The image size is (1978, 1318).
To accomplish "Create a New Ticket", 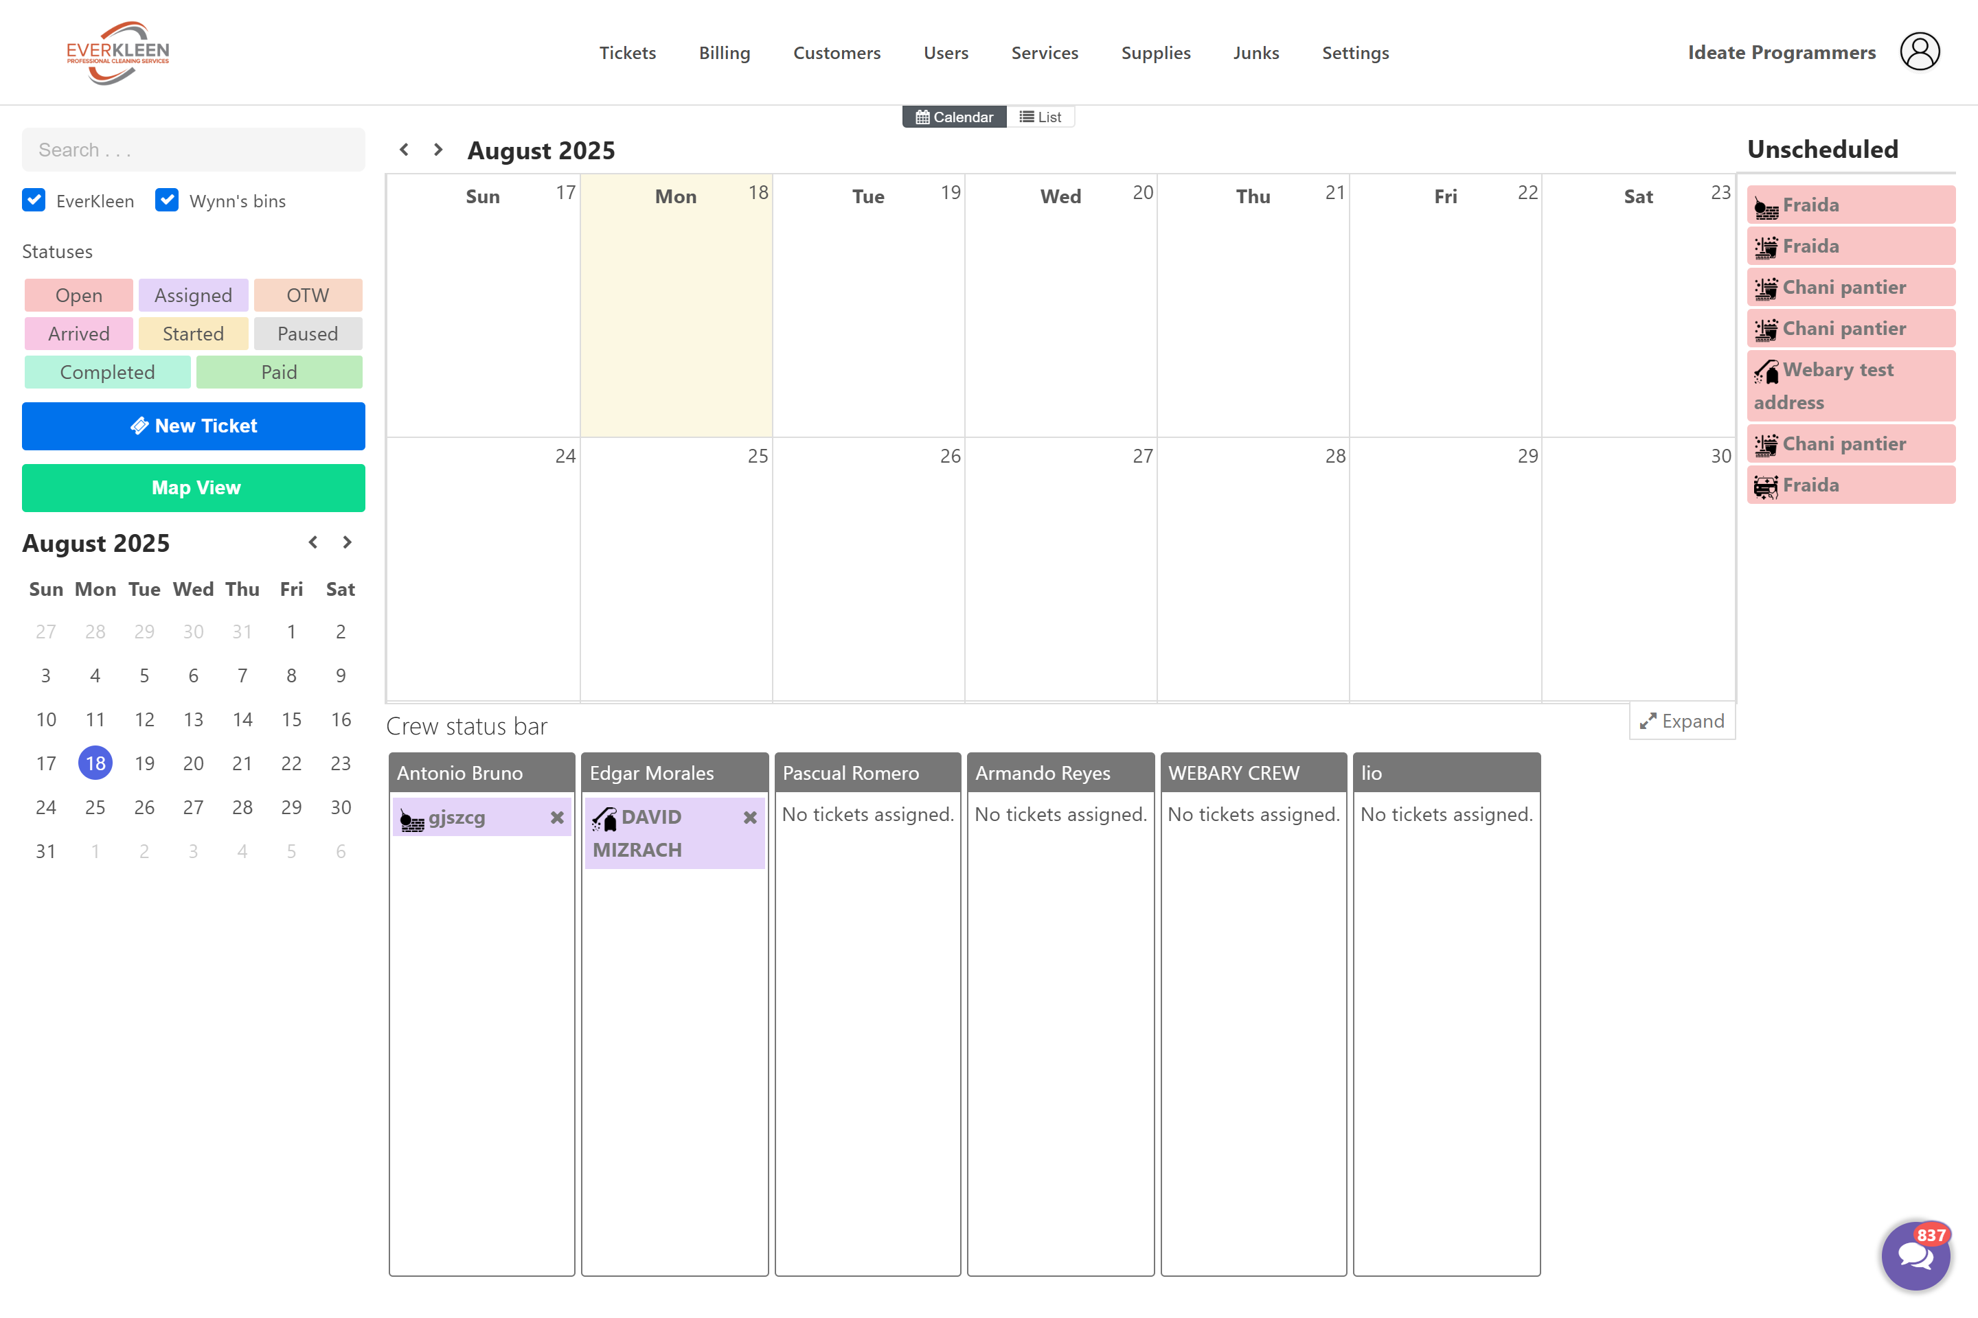I will tap(194, 426).
